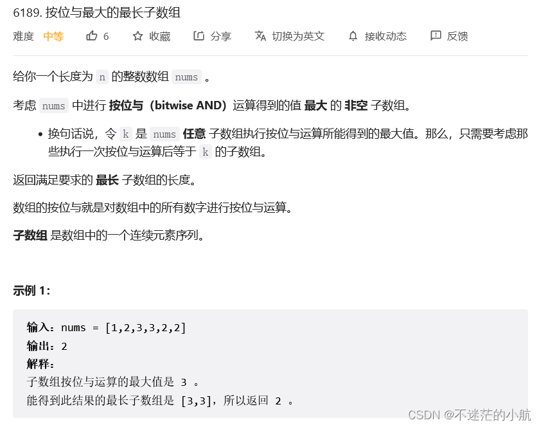Click the 中等 difficulty tag

click(x=53, y=36)
